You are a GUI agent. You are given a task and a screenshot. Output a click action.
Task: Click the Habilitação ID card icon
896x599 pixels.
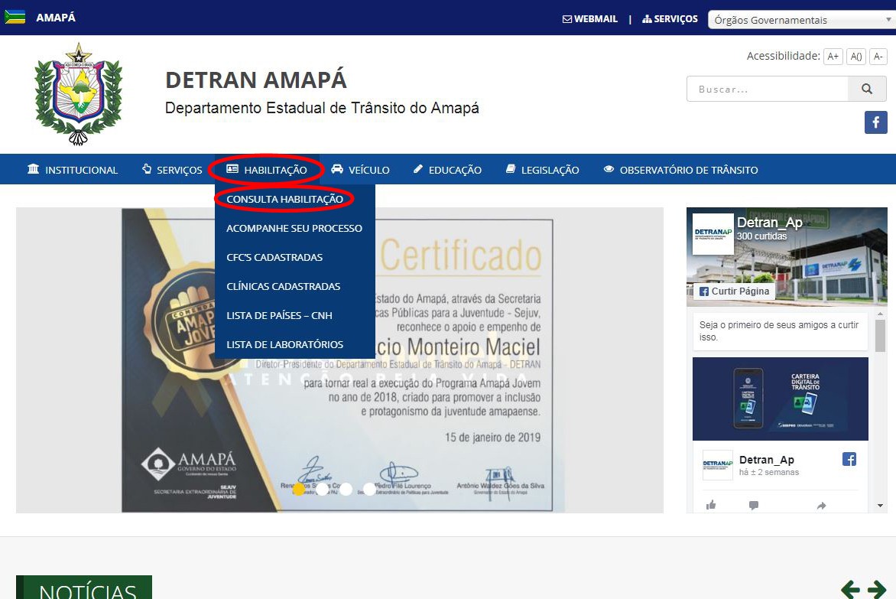point(232,169)
